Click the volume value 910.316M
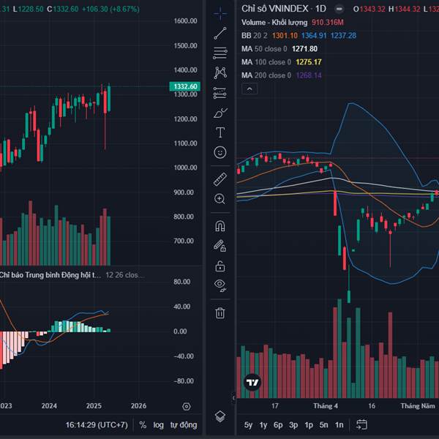The image size is (439, 439). coord(327,23)
